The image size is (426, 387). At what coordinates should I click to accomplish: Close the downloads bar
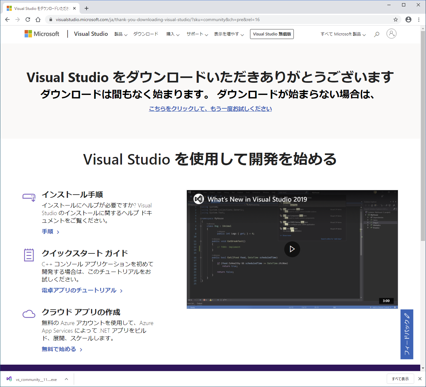420,379
